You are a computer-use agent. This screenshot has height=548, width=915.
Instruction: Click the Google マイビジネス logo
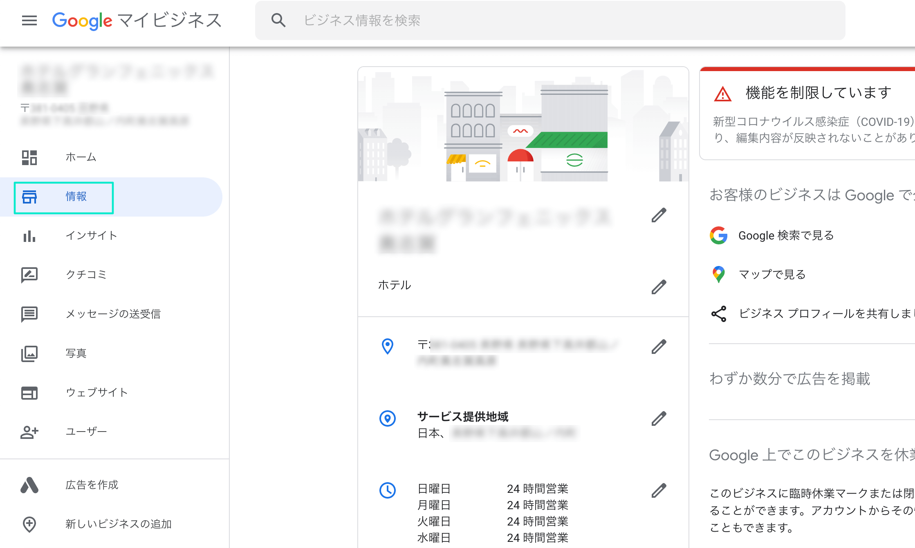pos(137,20)
